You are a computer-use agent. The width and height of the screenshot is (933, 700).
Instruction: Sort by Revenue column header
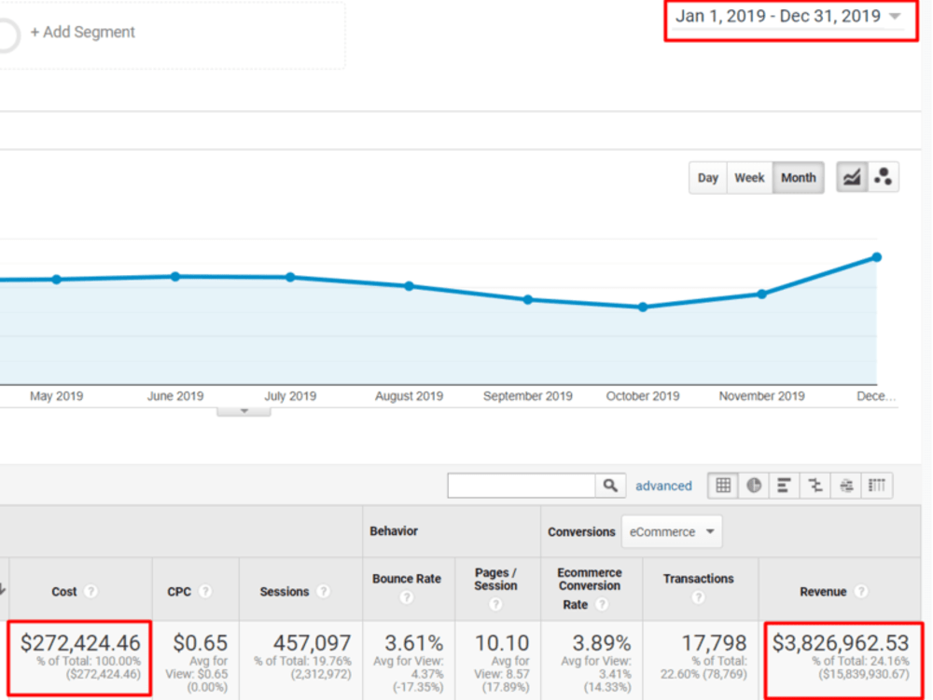click(x=823, y=592)
